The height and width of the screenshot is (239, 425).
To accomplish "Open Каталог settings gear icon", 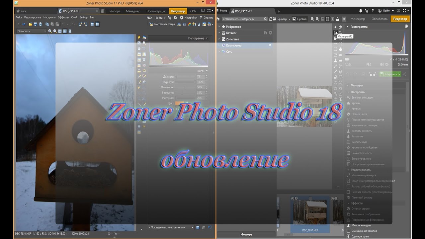I will 270,33.
